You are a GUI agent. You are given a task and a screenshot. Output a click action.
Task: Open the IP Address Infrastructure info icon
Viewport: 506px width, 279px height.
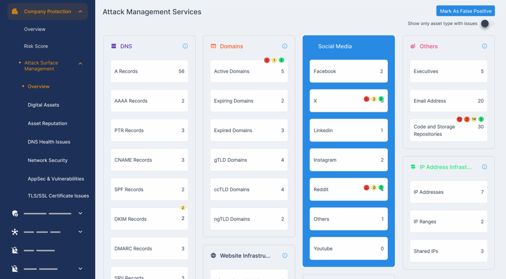pos(484,167)
